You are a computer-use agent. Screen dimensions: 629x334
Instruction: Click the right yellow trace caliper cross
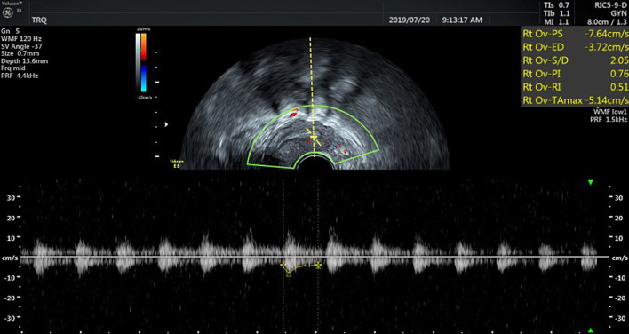(x=318, y=265)
